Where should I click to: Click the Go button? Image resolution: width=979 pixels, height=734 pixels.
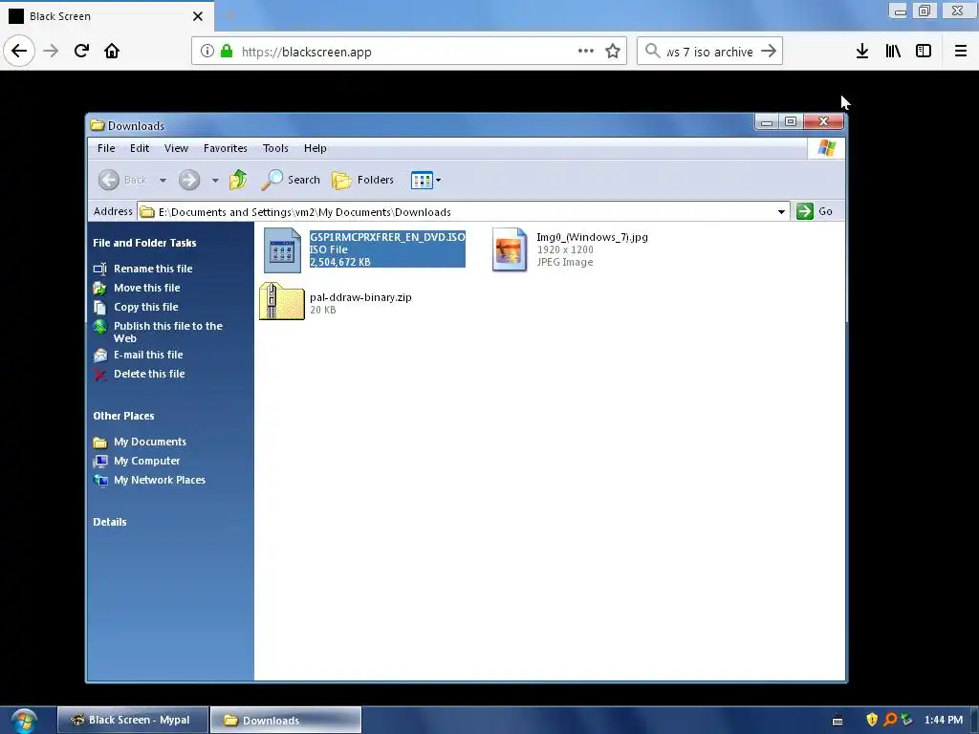coord(816,211)
